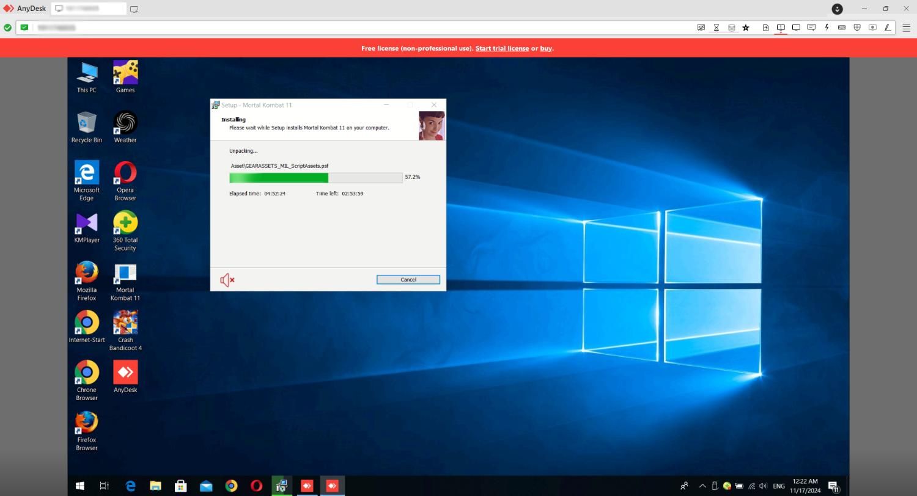Click the installer progress bar
This screenshot has width=917, height=496.
(x=315, y=178)
